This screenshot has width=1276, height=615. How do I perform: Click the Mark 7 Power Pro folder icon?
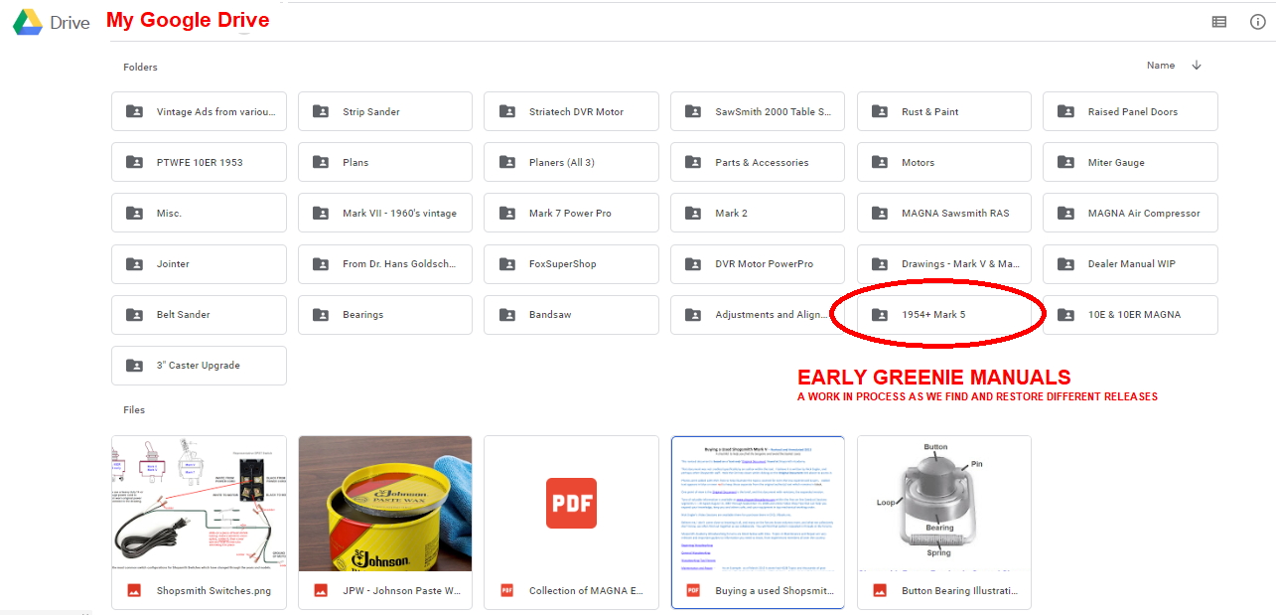506,213
